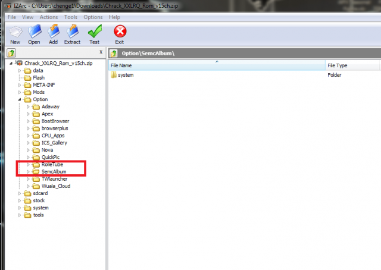Expand the META-INF folder node
Image resolution: width=381 pixels, height=270 pixels.
point(20,85)
